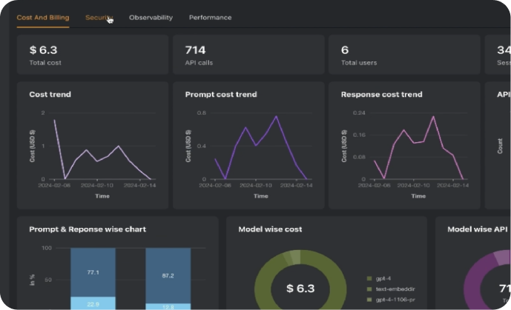Select the $ 6.3 Total cost card

point(93,55)
